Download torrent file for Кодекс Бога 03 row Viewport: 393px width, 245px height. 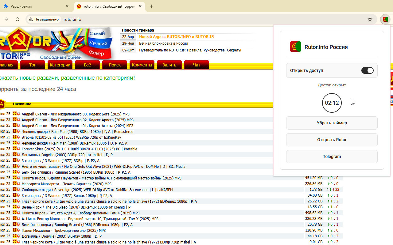point(14,114)
